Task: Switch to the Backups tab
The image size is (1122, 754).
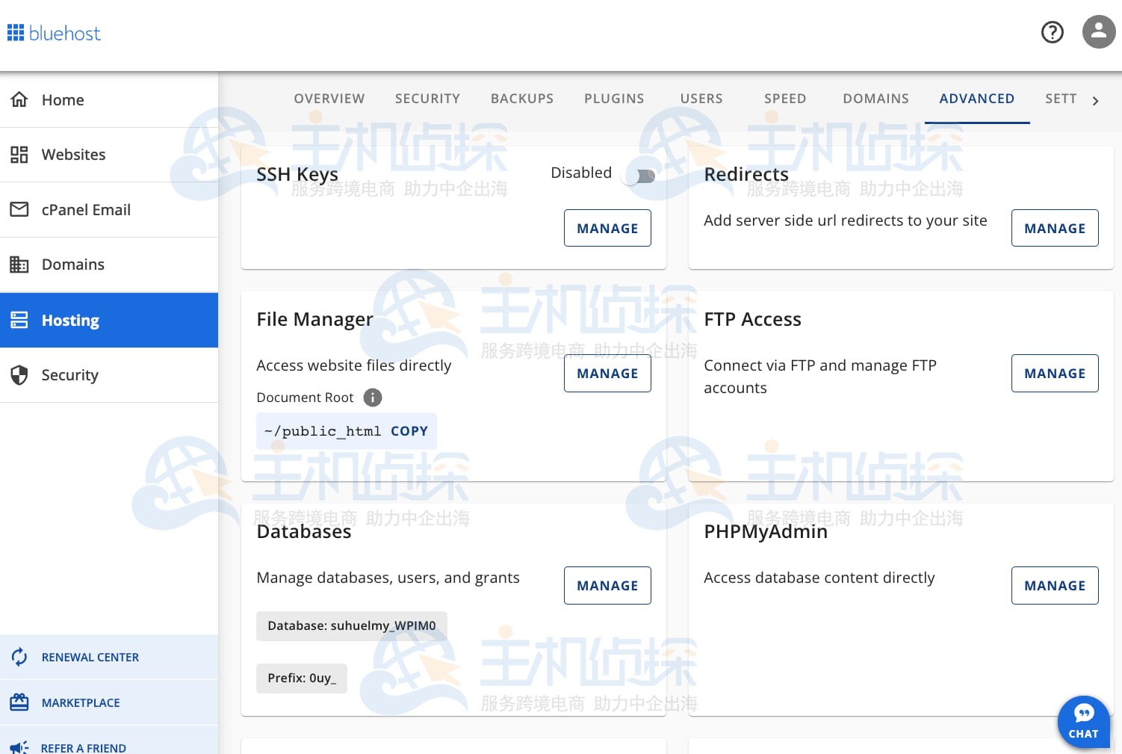Action: (521, 99)
